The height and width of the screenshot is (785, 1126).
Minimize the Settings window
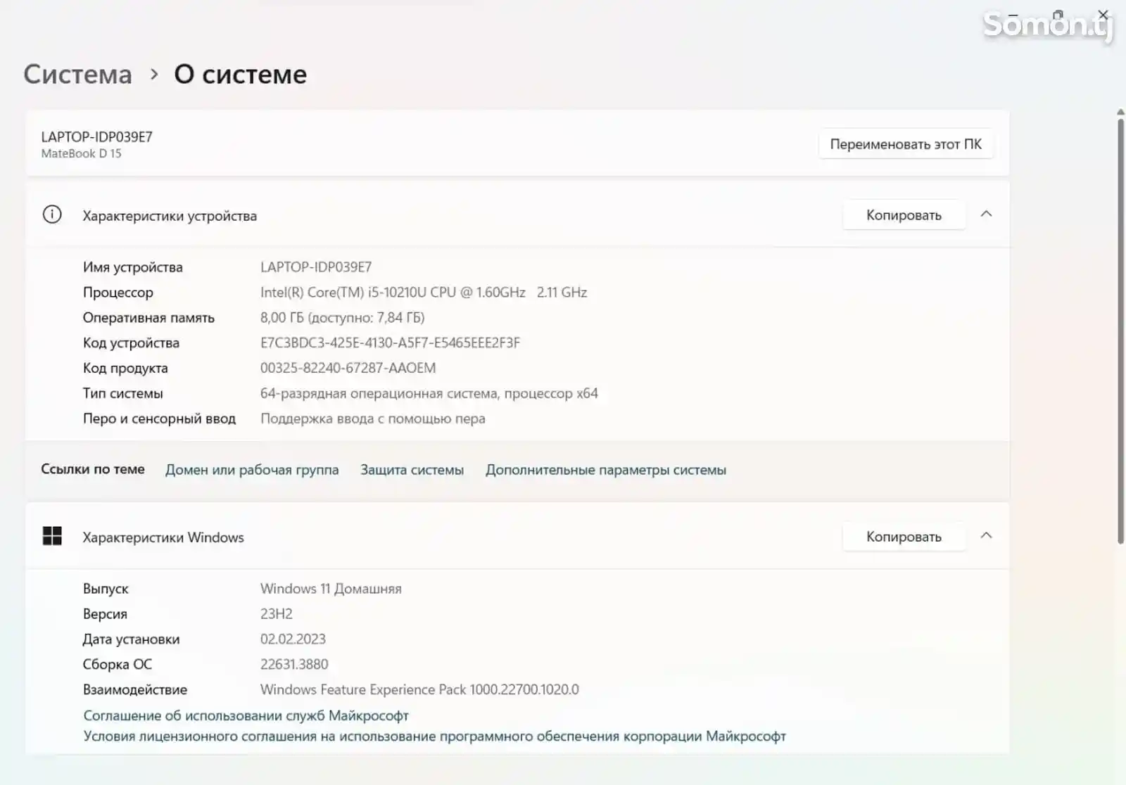coord(1013,14)
